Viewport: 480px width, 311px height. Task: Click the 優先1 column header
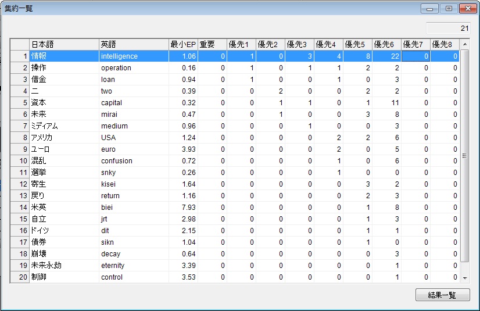click(241, 44)
